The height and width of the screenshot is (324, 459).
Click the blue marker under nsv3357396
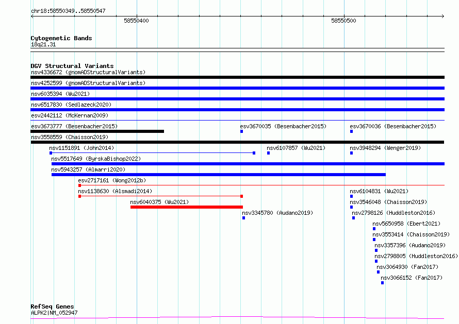point(376,251)
